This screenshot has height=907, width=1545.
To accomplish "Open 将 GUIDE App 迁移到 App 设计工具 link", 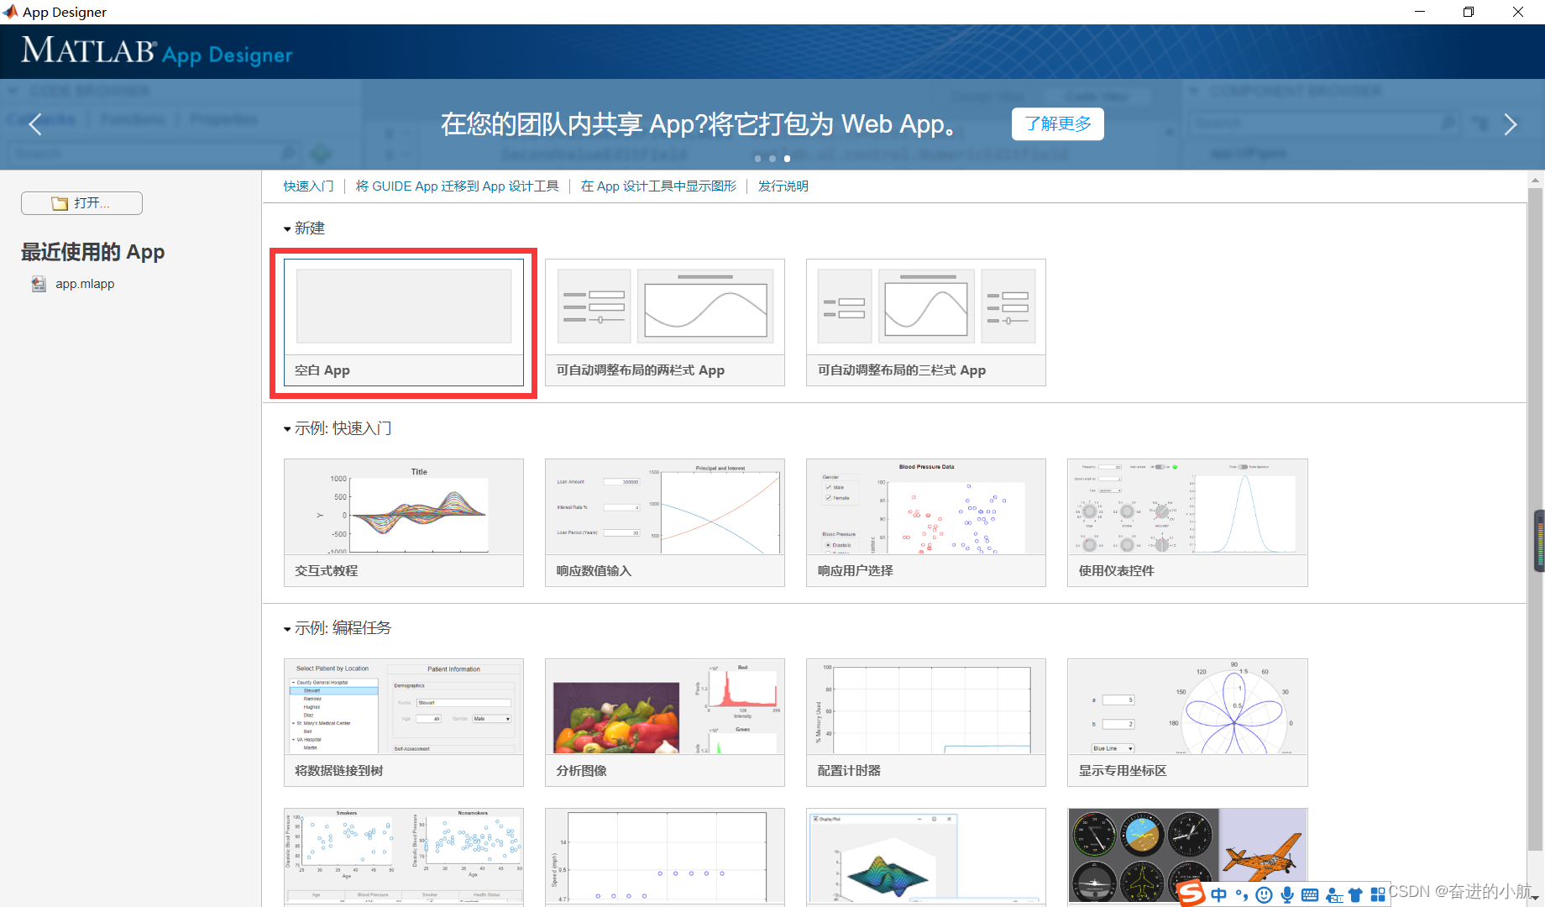I will coord(457,186).
